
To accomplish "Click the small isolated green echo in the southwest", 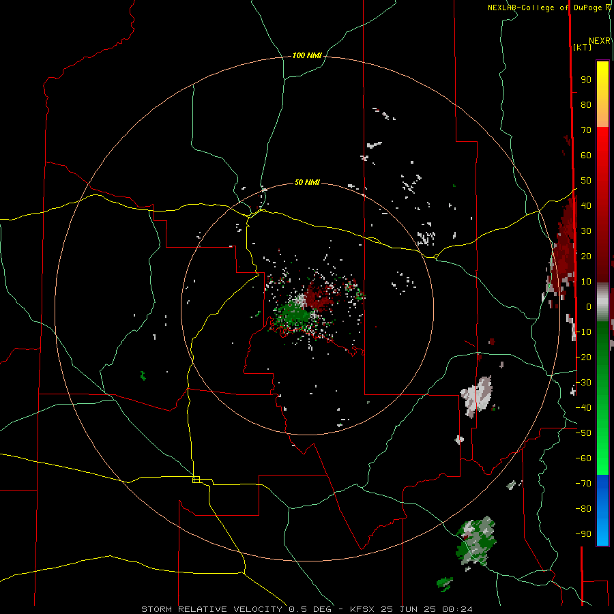I will (143, 376).
